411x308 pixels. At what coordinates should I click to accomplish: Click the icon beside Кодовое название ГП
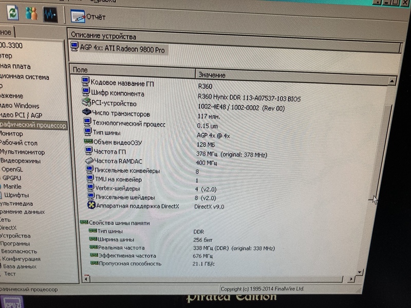(85, 82)
